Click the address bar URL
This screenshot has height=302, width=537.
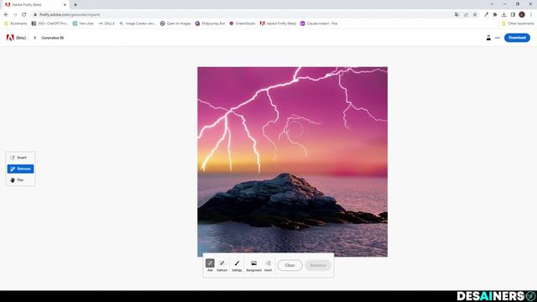click(x=70, y=15)
